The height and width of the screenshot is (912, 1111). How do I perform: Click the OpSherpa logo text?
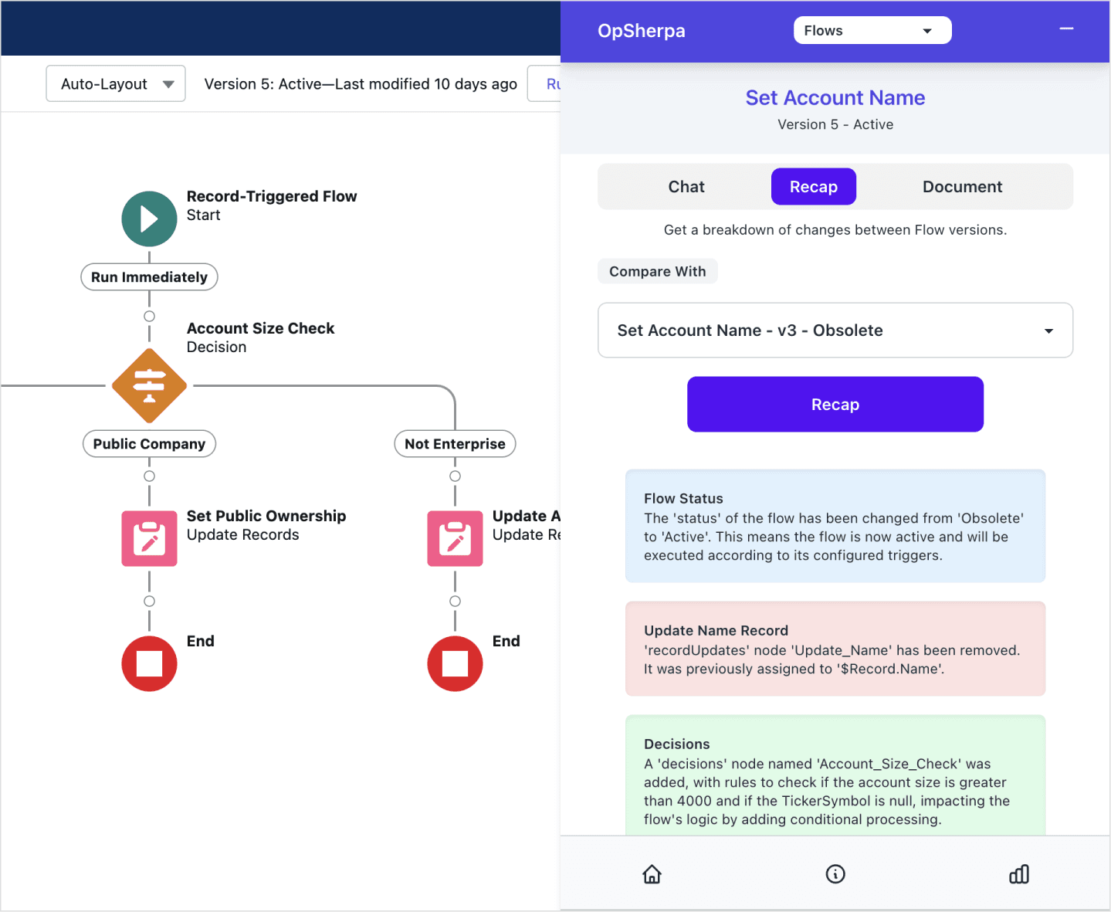point(642,31)
